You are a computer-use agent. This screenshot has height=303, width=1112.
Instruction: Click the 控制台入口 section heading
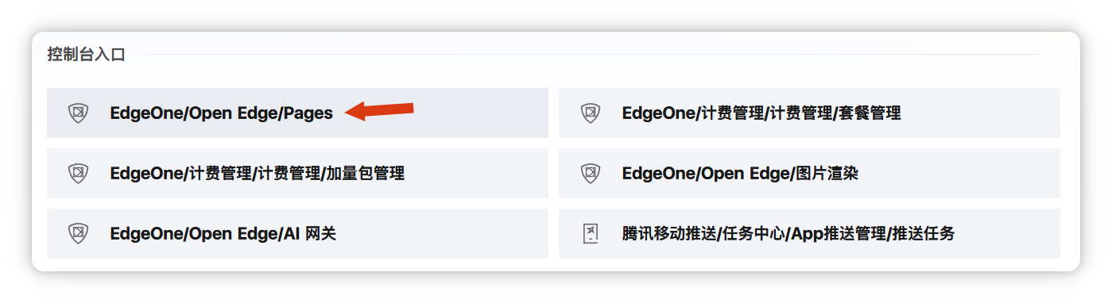(x=86, y=55)
